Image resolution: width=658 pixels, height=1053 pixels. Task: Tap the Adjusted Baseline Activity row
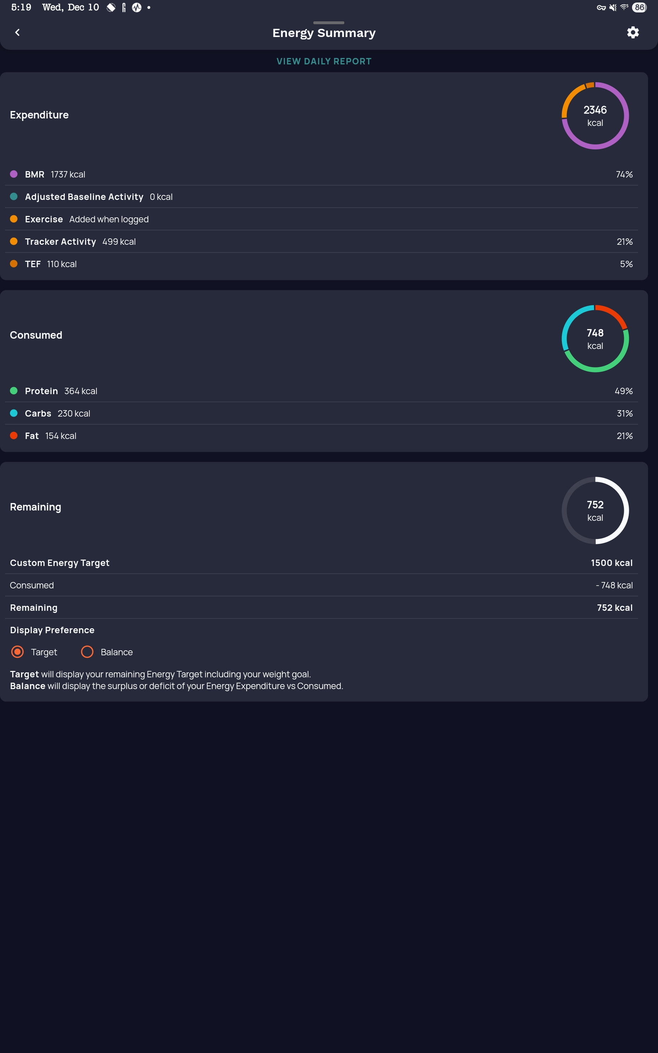pyautogui.click(x=321, y=197)
